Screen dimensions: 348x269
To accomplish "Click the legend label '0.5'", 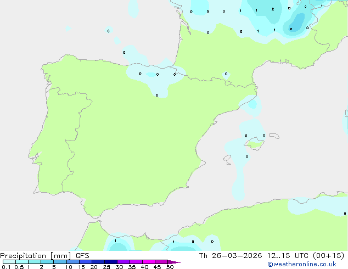I will tap(19, 267).
